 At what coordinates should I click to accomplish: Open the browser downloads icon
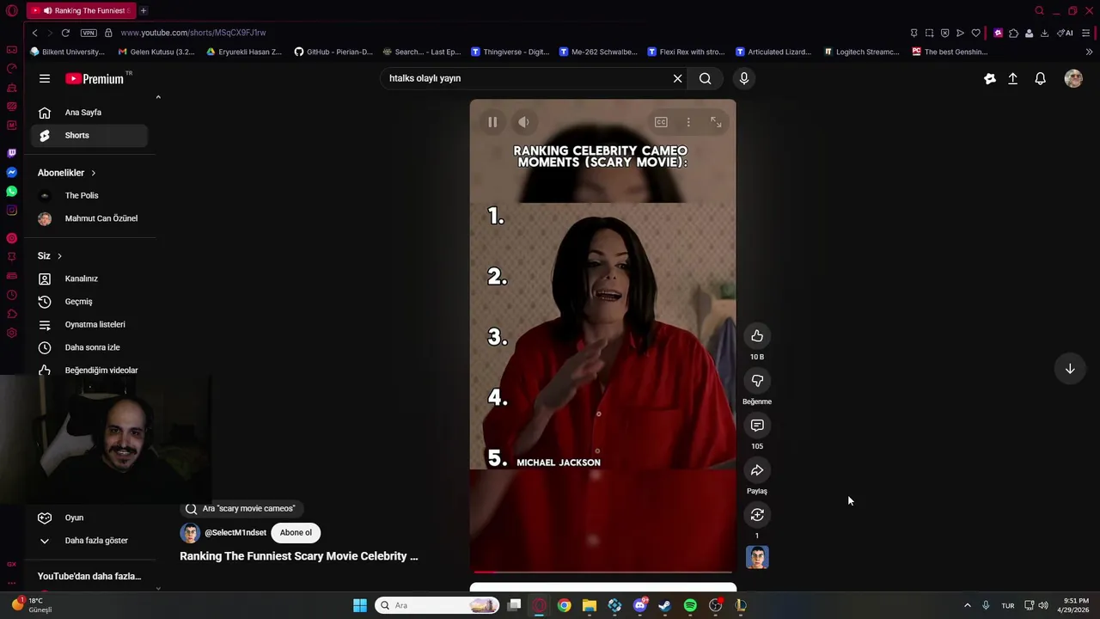tap(1044, 33)
